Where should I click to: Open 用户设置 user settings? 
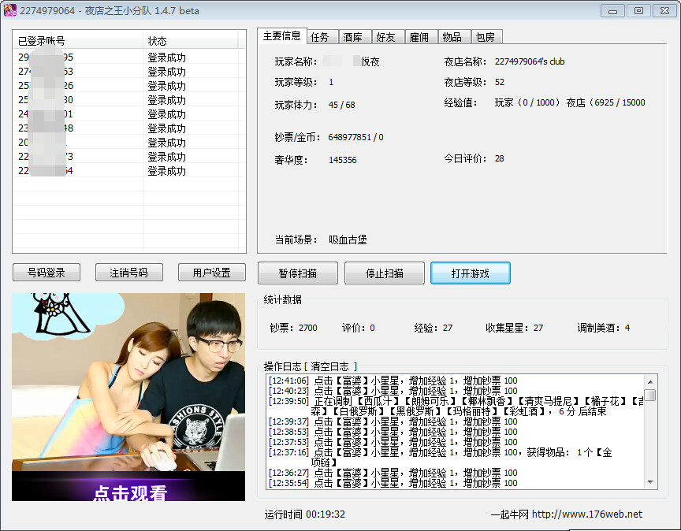point(211,272)
